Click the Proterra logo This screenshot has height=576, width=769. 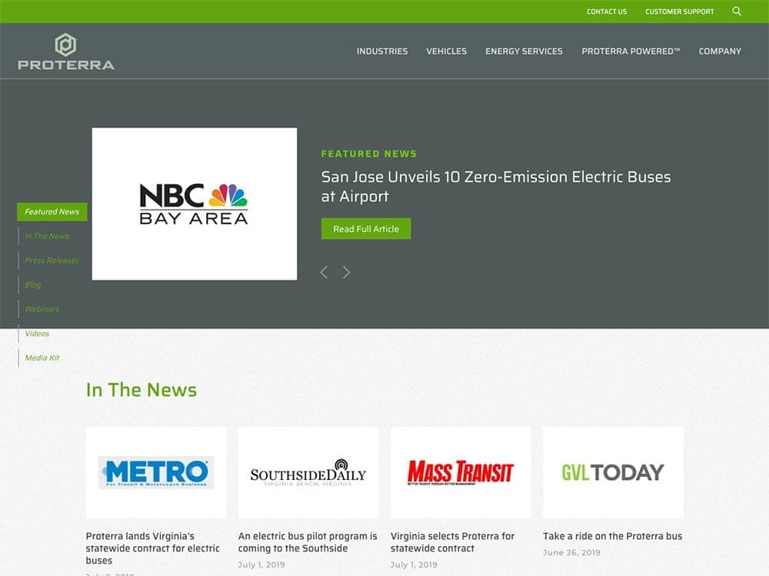66,51
